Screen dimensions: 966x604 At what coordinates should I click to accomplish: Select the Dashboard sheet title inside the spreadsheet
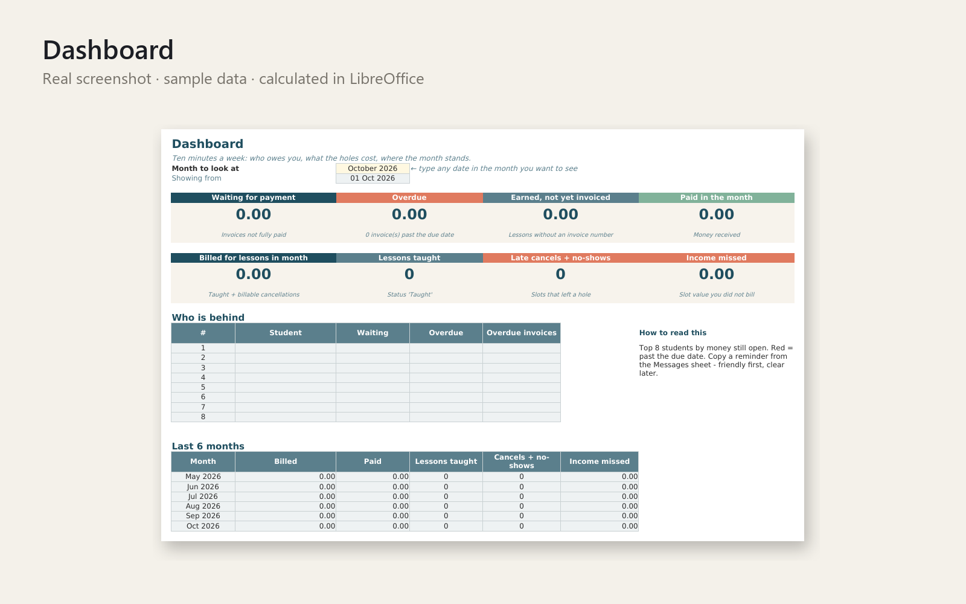[x=208, y=144]
